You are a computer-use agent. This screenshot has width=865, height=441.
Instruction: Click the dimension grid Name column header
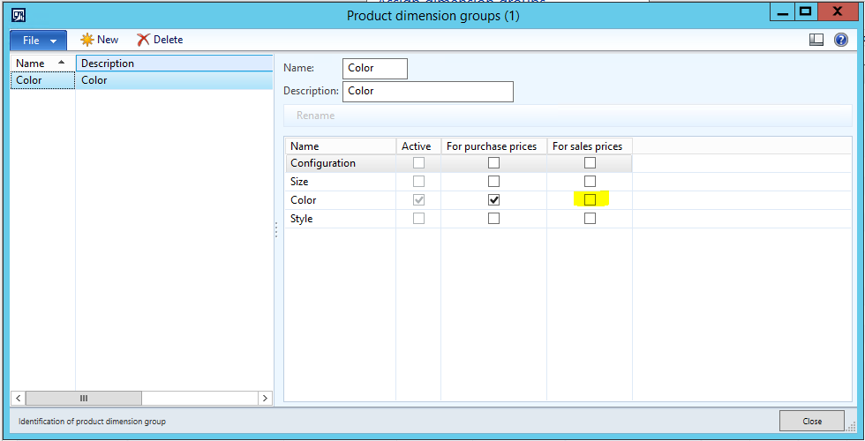tap(341, 146)
